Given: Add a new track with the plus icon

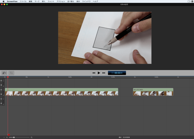Looking at the screenshot, I should point(4,137).
